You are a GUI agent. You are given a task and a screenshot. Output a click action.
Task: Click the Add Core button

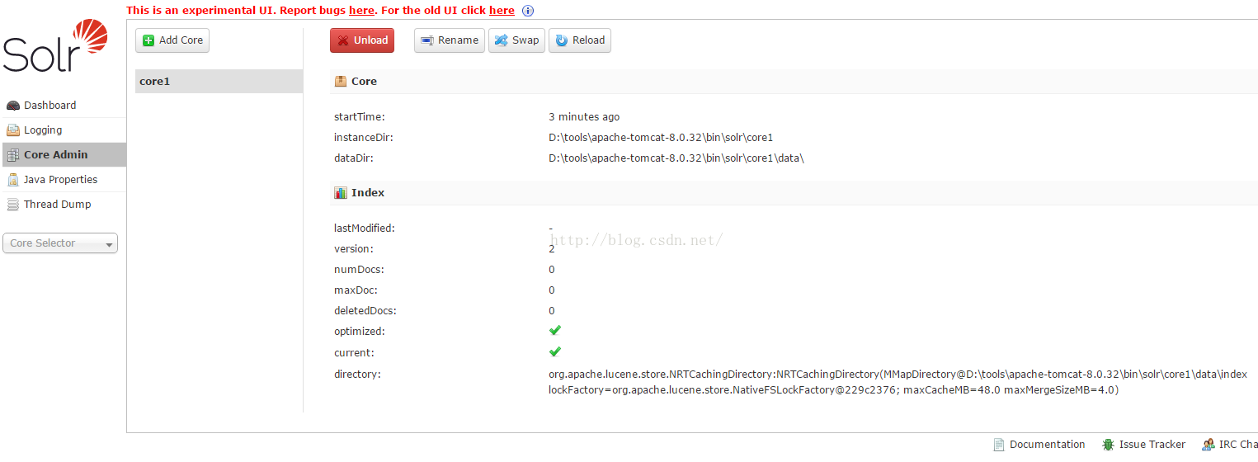point(172,40)
